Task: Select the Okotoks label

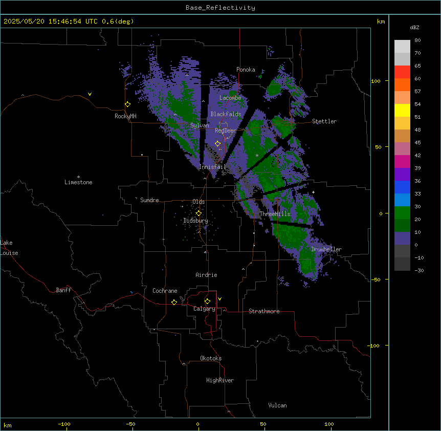Action: pyautogui.click(x=211, y=358)
